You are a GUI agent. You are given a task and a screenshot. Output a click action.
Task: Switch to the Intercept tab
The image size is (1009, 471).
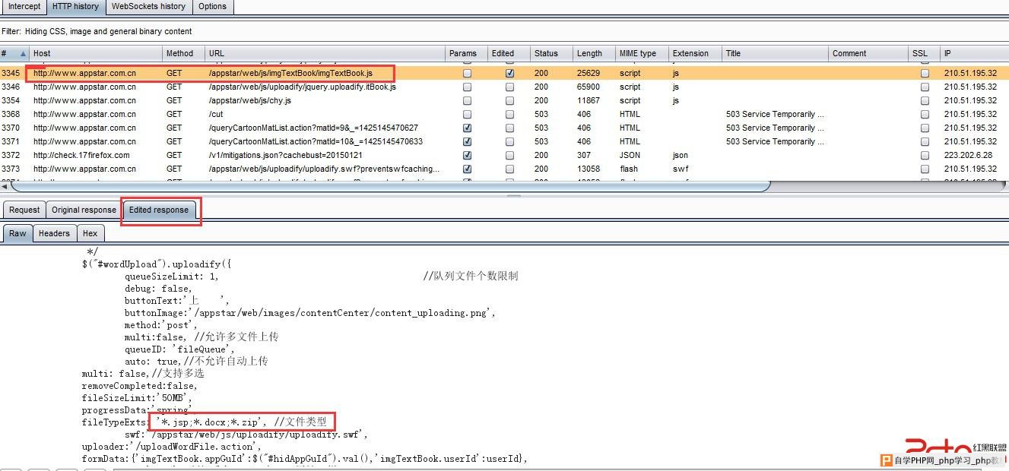[x=24, y=7]
